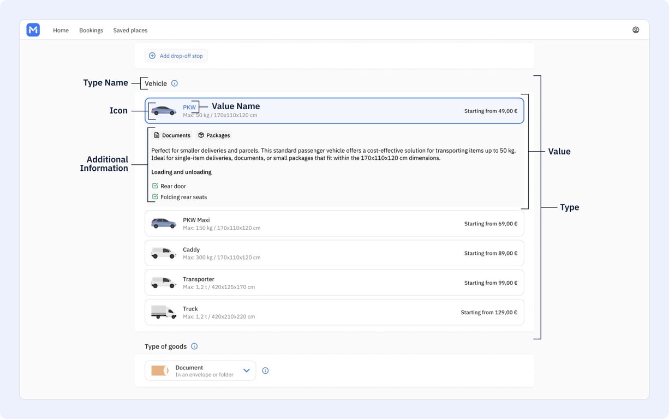Click the 'Starting from 69,00 €' price

tap(491, 224)
